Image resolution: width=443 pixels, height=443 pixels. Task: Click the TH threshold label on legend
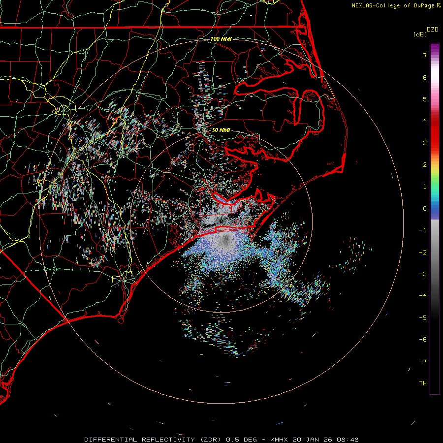click(423, 383)
